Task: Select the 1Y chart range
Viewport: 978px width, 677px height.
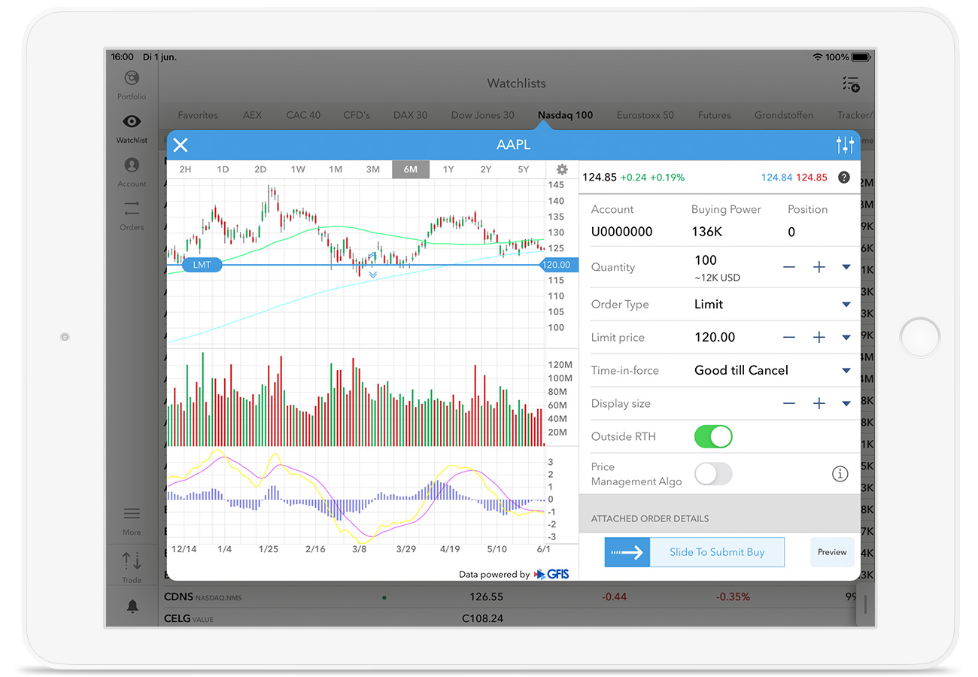Action: (x=448, y=169)
